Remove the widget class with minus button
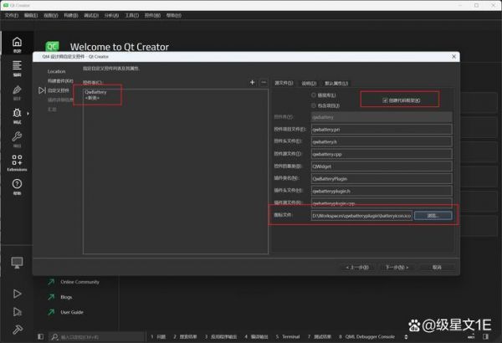The image size is (502, 343). 264,82
